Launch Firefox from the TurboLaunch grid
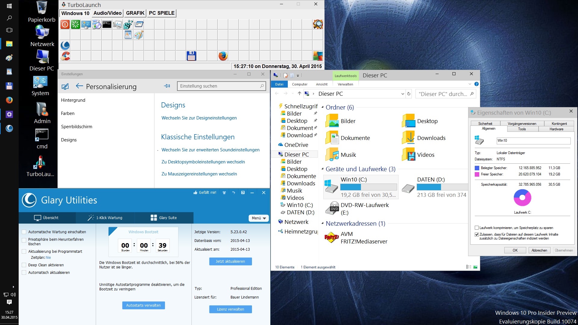 point(223,56)
